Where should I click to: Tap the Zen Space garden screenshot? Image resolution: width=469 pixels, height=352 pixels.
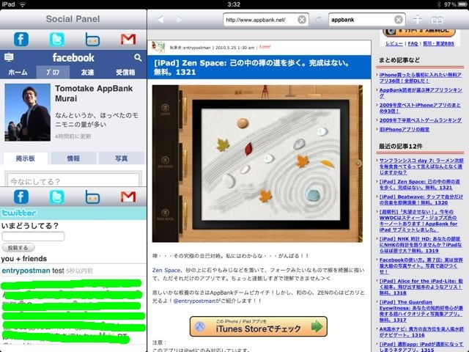257,164
